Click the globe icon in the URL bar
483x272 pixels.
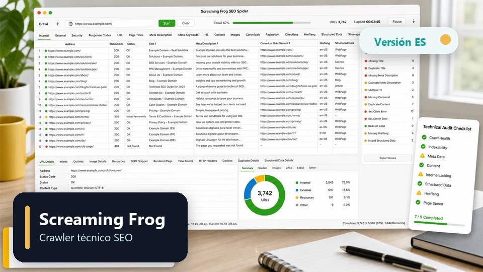70,24
